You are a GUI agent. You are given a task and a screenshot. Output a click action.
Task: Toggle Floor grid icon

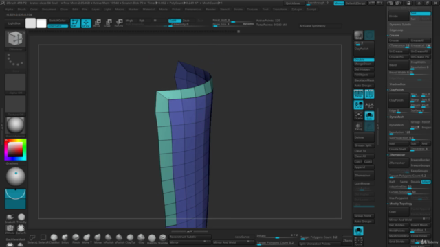tap(369, 94)
